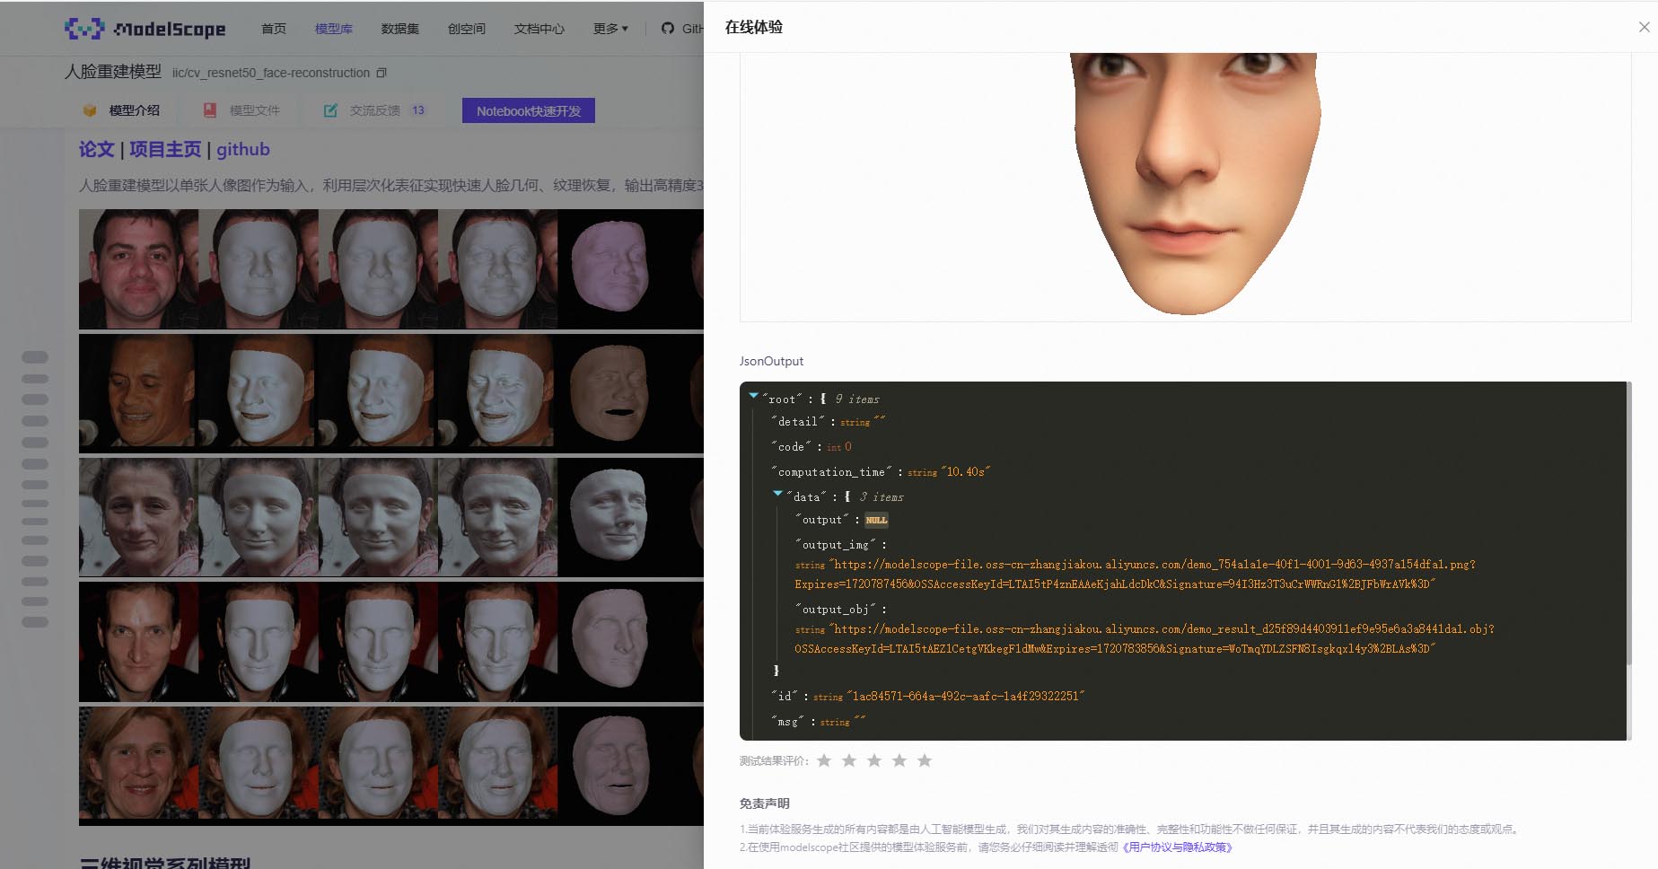
Task: Click the 在线体验 panel title
Action: tap(754, 27)
